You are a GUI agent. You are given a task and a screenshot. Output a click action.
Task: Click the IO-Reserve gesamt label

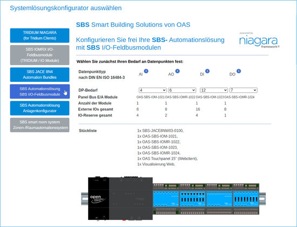[x=95, y=115]
